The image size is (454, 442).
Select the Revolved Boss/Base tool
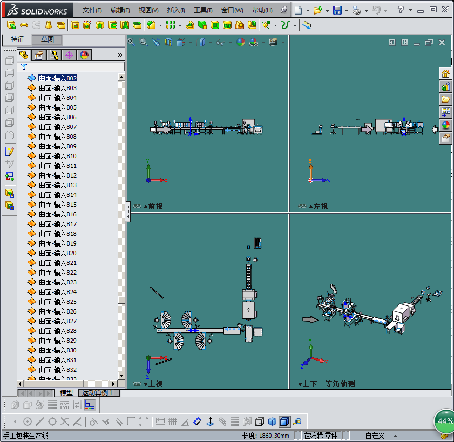click(x=24, y=25)
